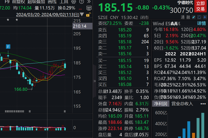Select the 买三 185.12 bid row

click(x=123, y=72)
